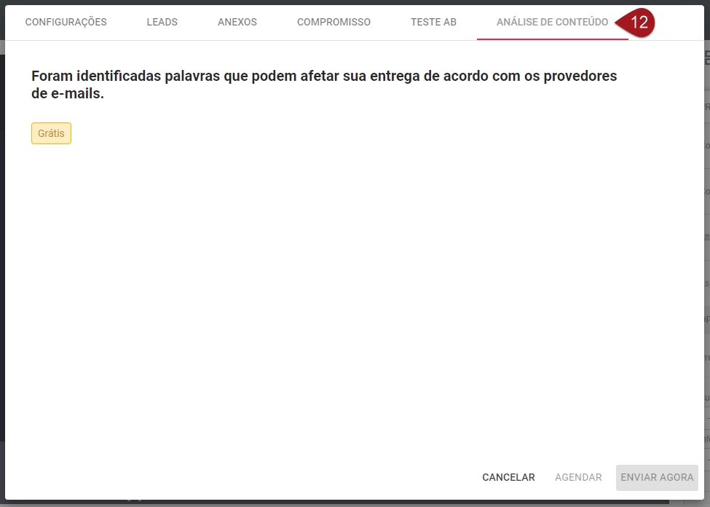The image size is (710, 507).
Task: Open the Configurações tab
Action: (66, 22)
